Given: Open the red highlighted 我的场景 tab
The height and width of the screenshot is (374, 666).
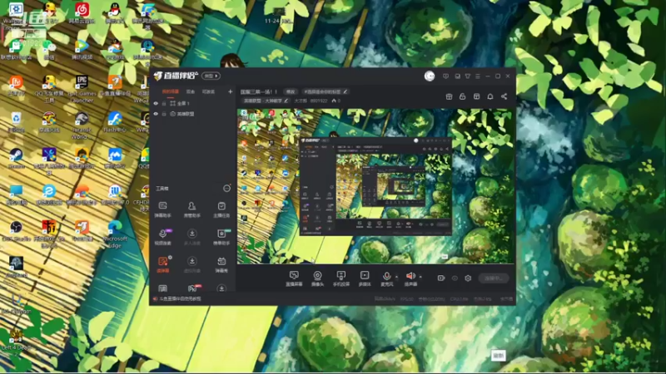Looking at the screenshot, I should pos(171,91).
